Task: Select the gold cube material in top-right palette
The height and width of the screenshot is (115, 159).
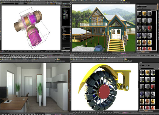Action: point(144,14)
